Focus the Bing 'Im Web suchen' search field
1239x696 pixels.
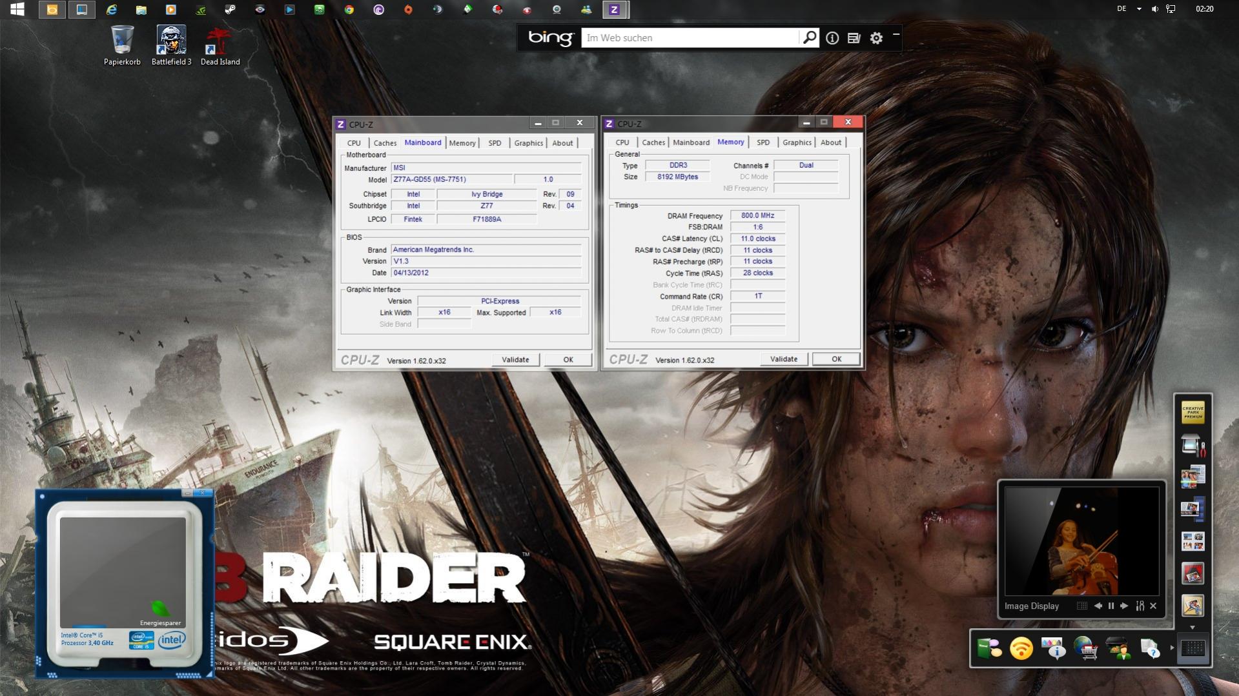(x=690, y=38)
